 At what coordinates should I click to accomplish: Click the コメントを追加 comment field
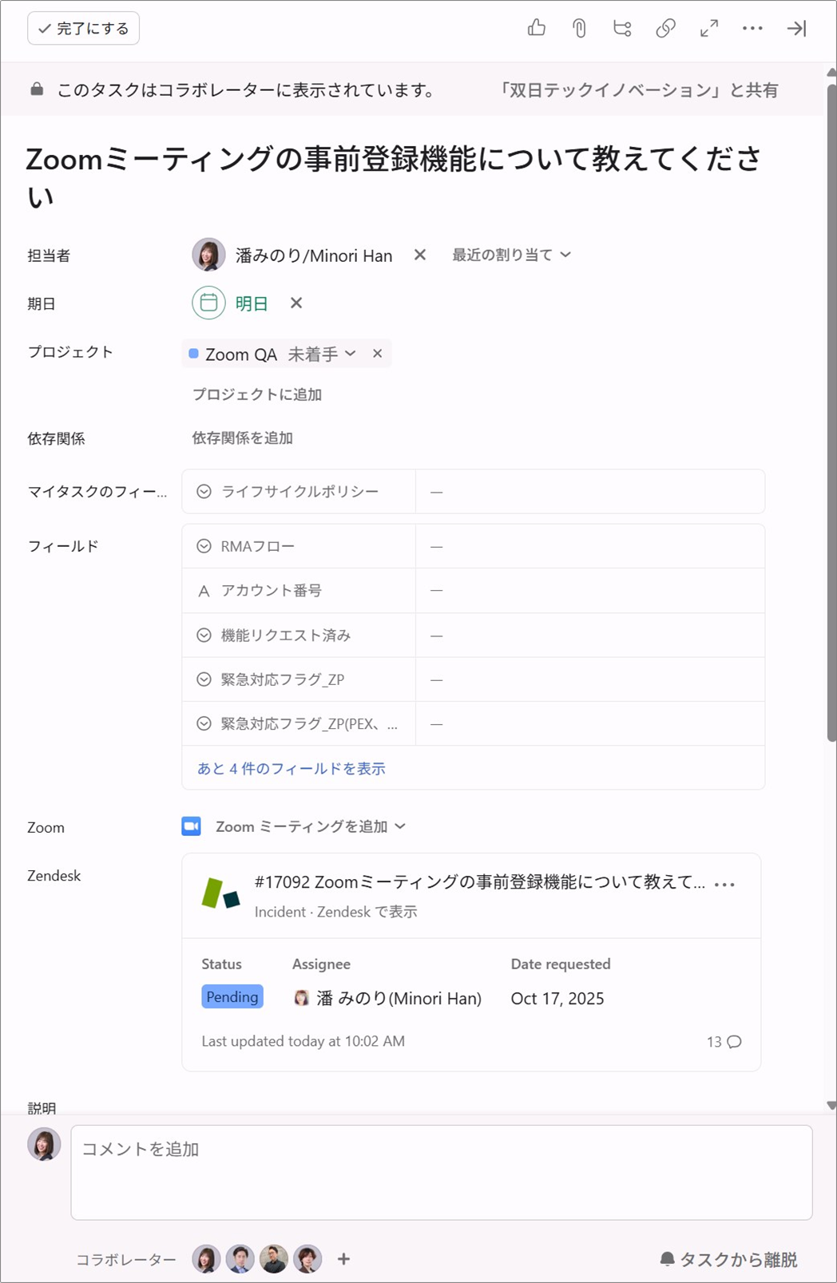point(441,1171)
